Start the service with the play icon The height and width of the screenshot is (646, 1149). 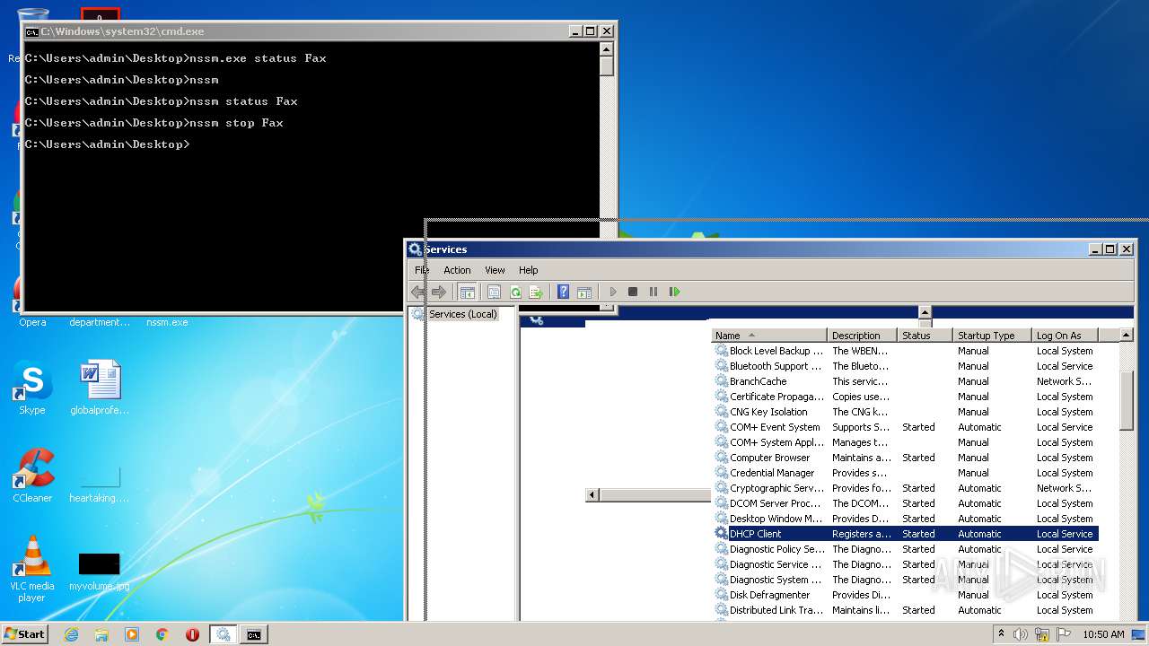click(x=613, y=292)
